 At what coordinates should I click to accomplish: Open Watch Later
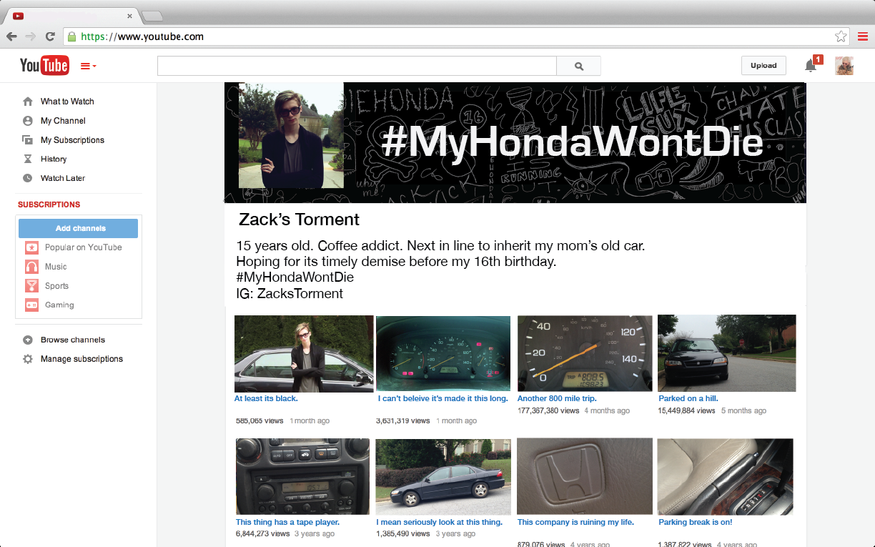pos(63,178)
